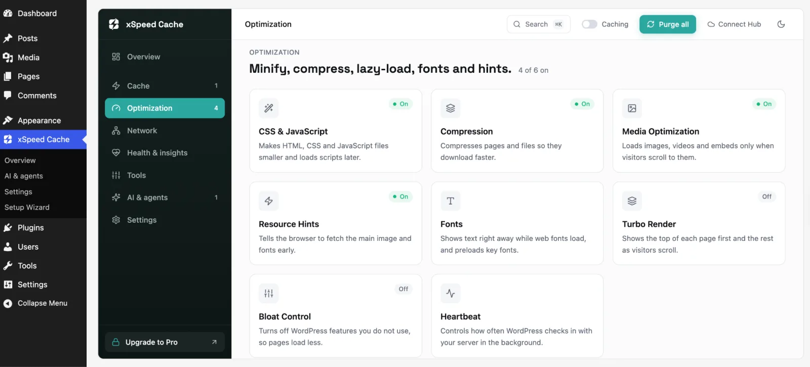Click the sliders icon on Bloat Control card
This screenshot has height=367, width=810.
pyautogui.click(x=269, y=293)
